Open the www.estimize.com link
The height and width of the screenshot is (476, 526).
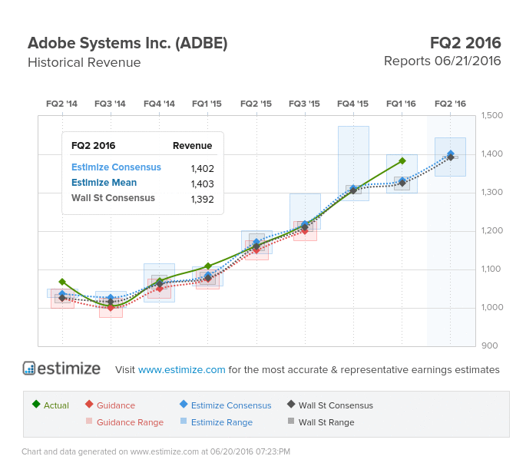coord(181,369)
